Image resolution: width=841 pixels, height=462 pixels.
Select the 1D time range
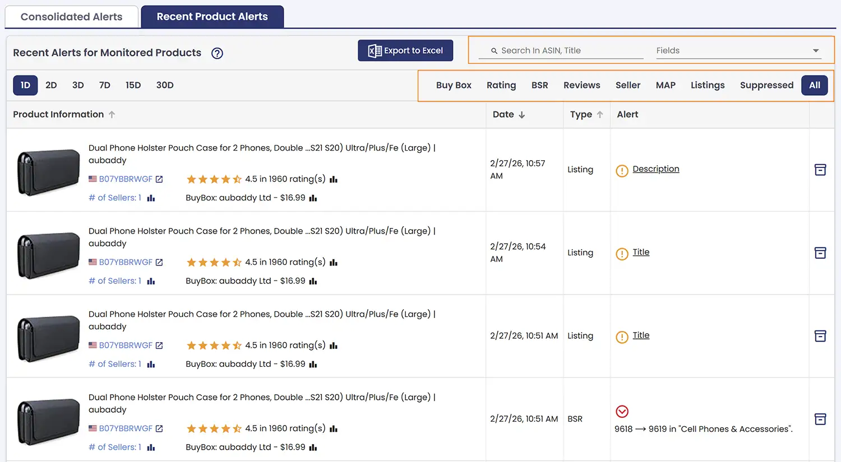tap(25, 85)
